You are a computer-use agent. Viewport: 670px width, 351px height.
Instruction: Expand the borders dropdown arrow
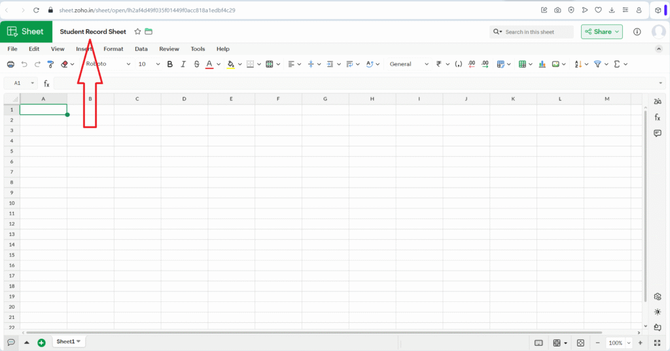coord(259,65)
